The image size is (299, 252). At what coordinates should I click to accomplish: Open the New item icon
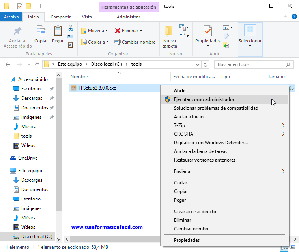click(x=184, y=28)
